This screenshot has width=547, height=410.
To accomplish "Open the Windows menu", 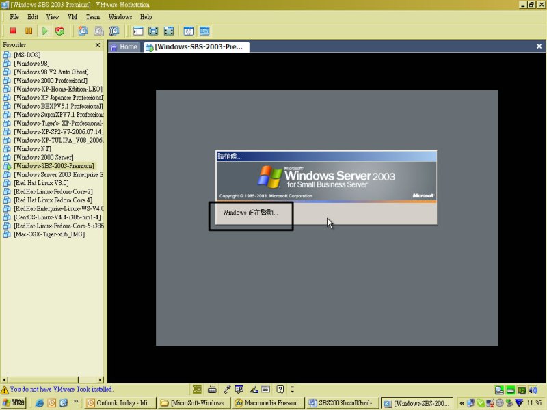I will click(x=120, y=17).
